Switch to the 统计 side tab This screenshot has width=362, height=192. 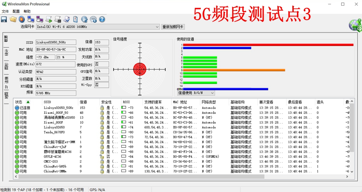(6, 53)
